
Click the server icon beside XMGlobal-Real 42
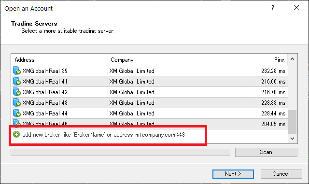[x=17, y=92]
